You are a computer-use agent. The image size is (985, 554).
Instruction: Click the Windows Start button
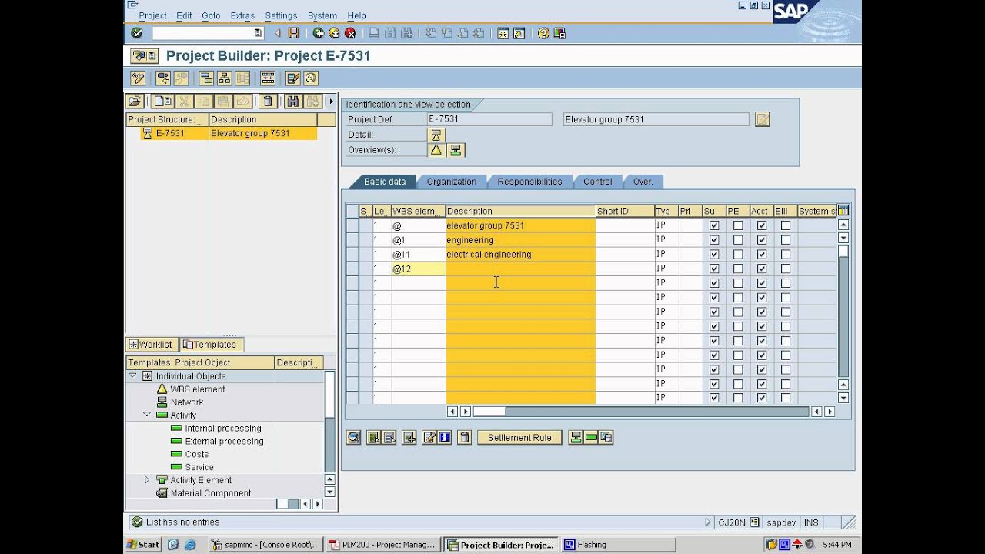(144, 544)
